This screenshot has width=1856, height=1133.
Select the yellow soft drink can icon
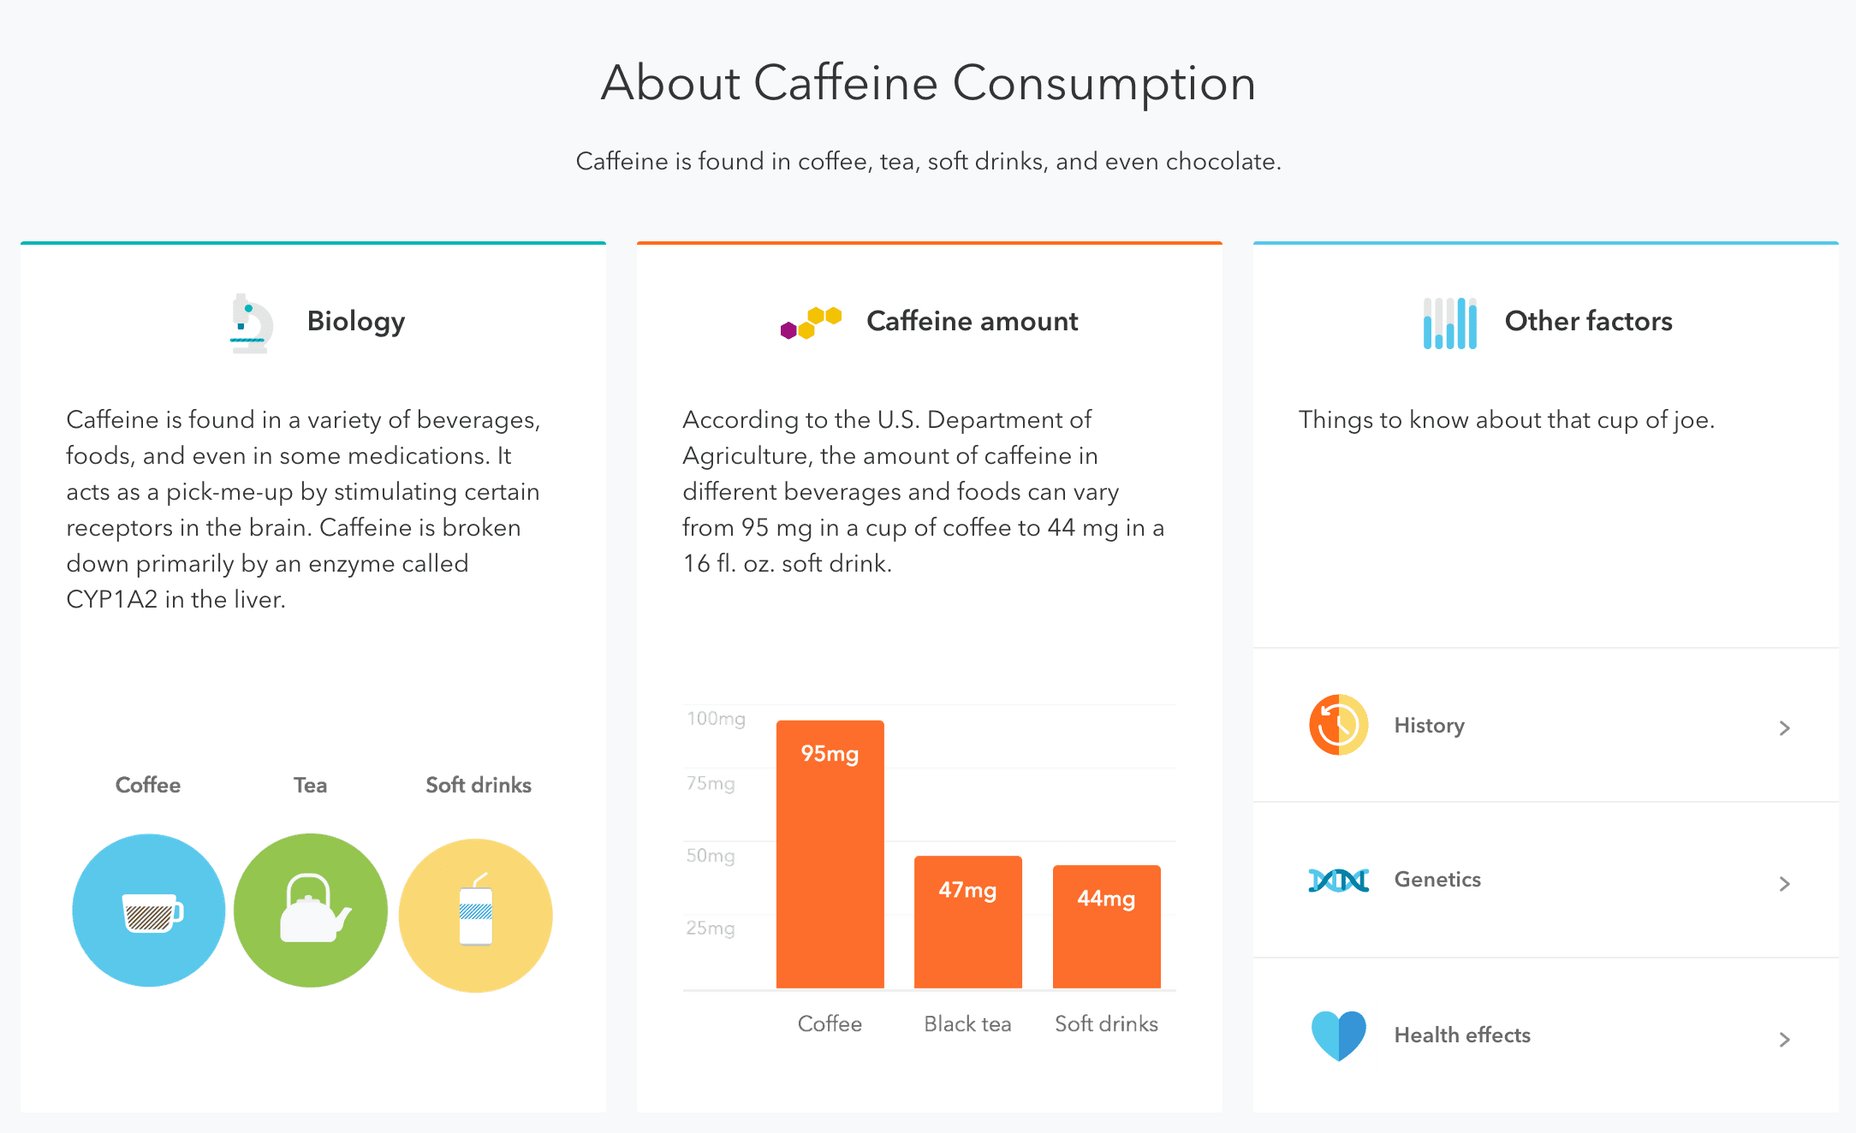(476, 916)
